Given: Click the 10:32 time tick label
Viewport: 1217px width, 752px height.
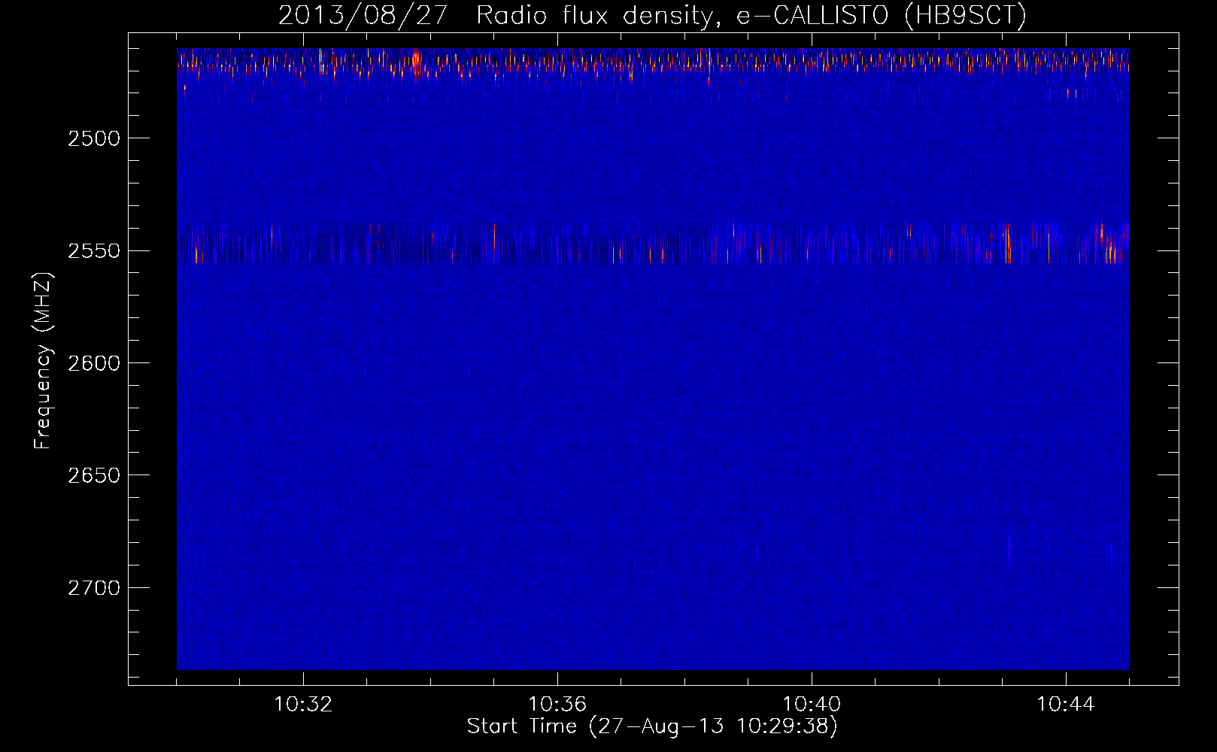Looking at the screenshot, I should click(303, 705).
